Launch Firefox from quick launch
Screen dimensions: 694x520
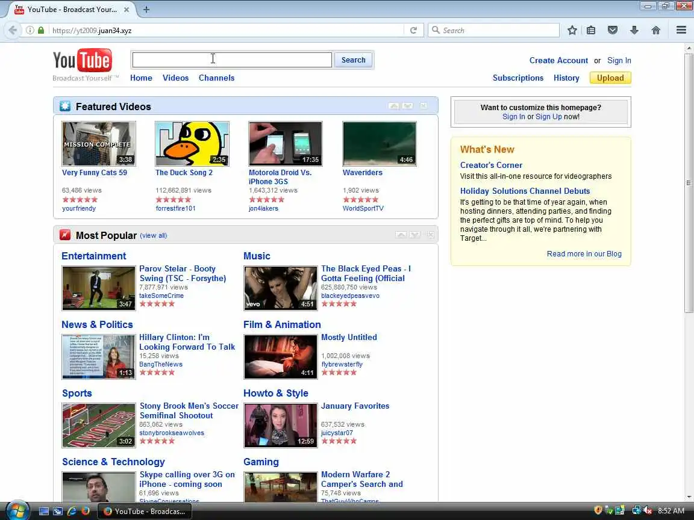(x=86, y=511)
